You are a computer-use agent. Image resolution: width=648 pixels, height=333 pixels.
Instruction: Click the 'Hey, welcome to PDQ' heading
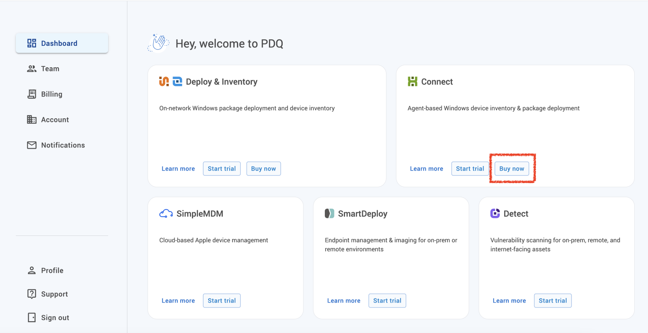pos(229,43)
